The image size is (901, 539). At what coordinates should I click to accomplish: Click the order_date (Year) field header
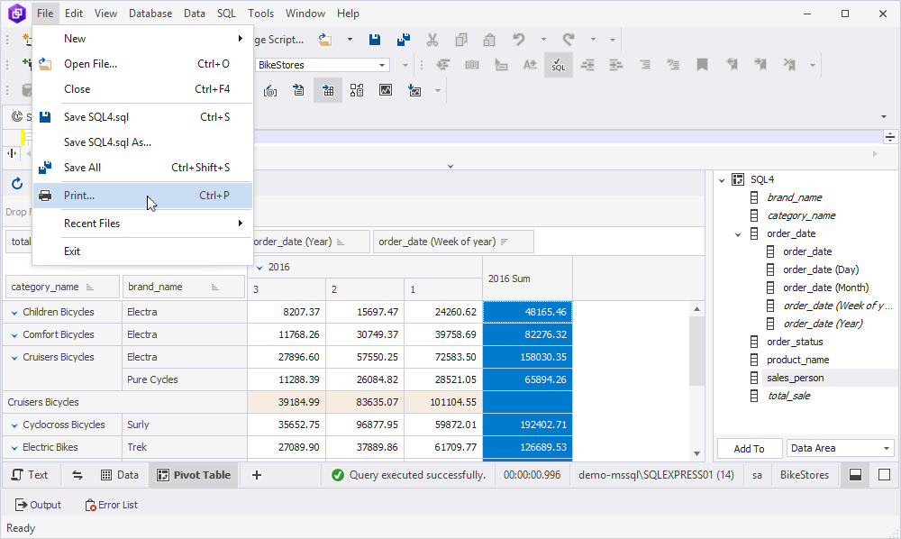(311, 242)
